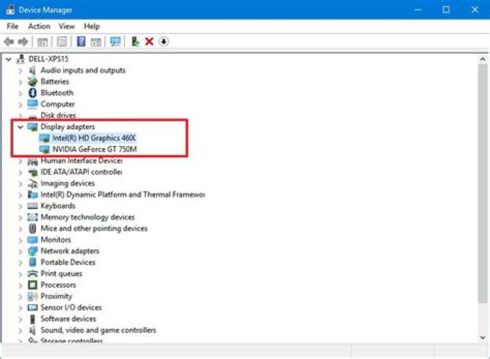This screenshot has width=490, height=359.
Task: Click the Bluetooth category icon
Action: pos(33,93)
